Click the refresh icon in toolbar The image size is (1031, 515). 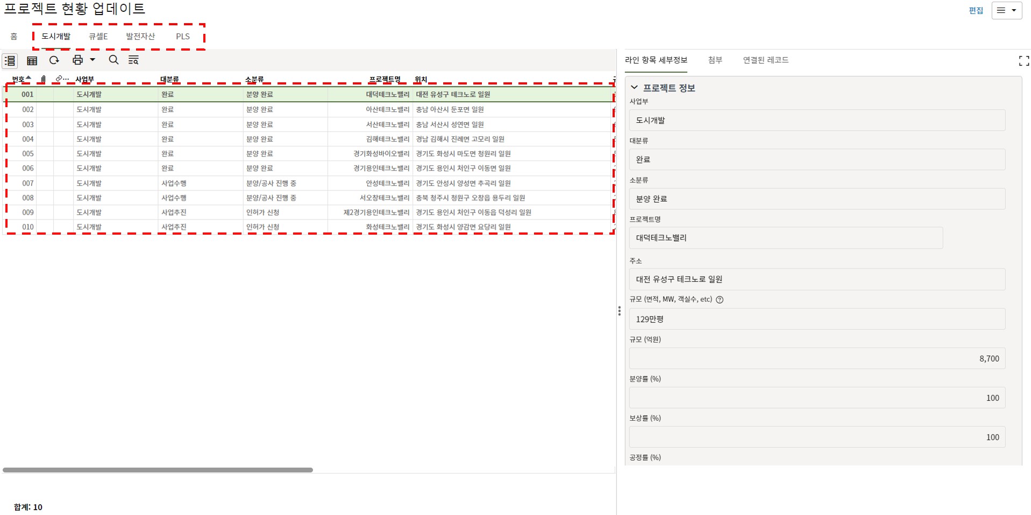point(54,60)
